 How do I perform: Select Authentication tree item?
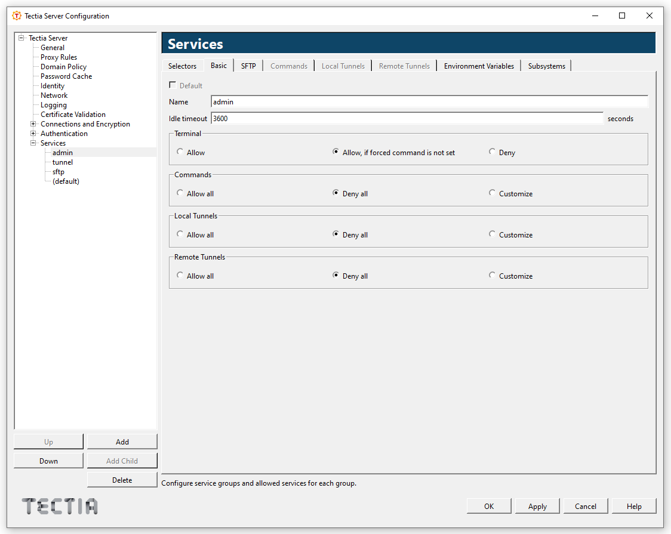point(64,134)
